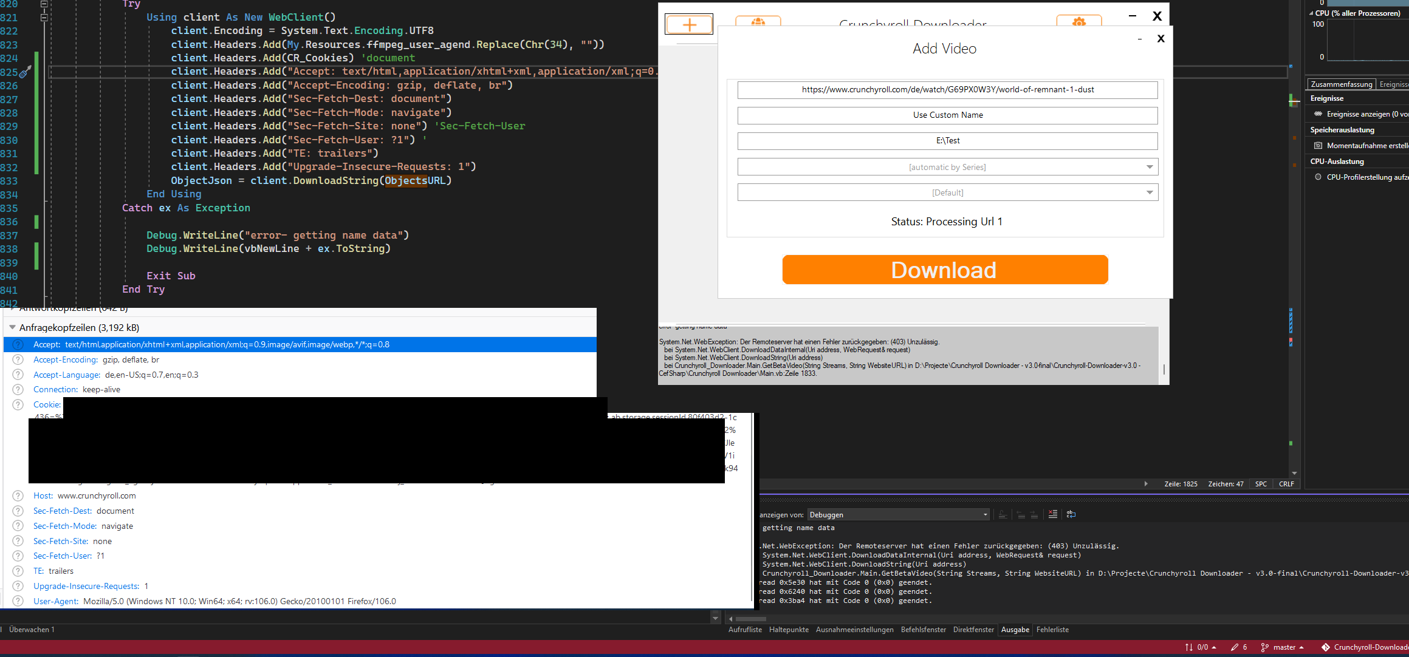The height and width of the screenshot is (657, 1409).
Task: Open the automatic by Series dropdown
Action: 1148,166
